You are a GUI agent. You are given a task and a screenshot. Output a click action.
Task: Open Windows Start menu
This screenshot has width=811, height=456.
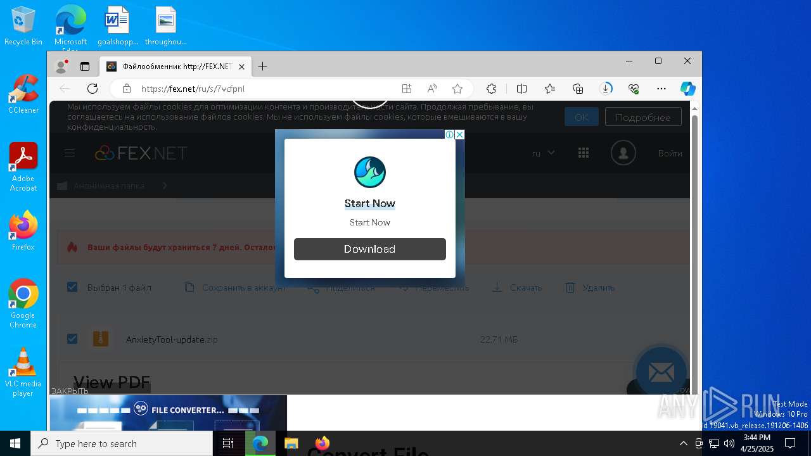[15, 443]
